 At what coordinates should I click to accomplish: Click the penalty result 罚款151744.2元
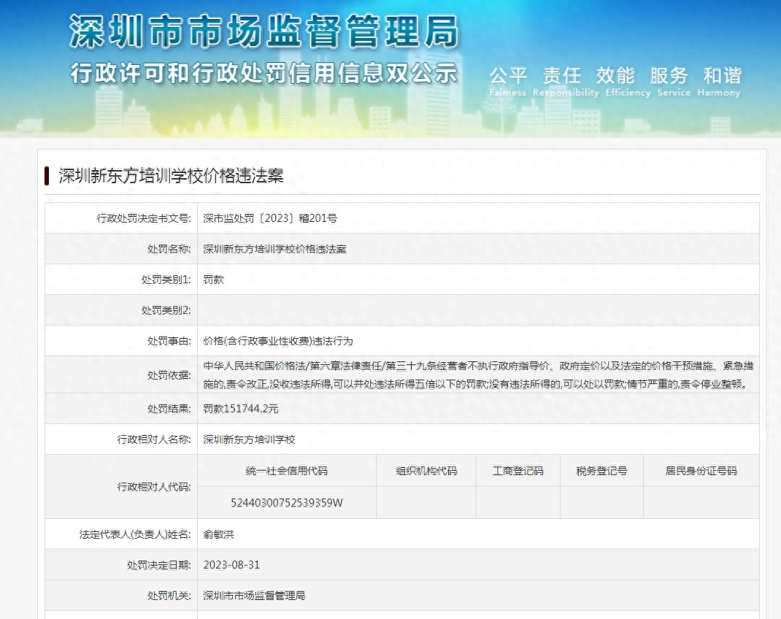tap(241, 409)
